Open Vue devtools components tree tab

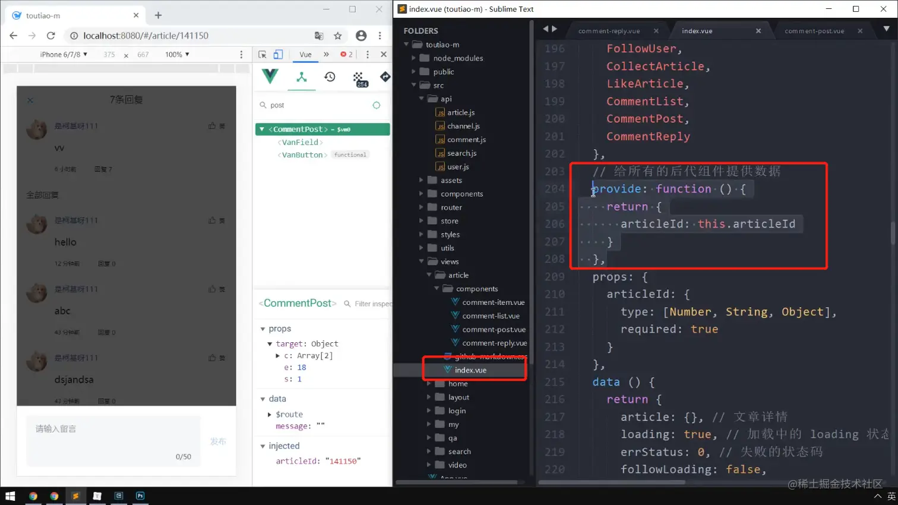click(x=302, y=77)
